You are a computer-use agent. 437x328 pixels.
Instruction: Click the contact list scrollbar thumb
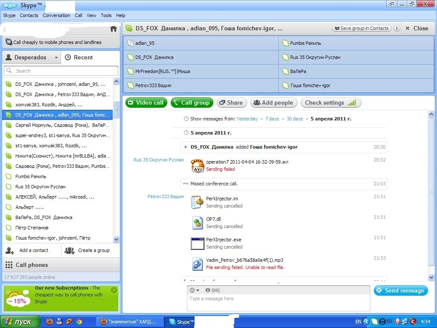click(x=116, y=110)
